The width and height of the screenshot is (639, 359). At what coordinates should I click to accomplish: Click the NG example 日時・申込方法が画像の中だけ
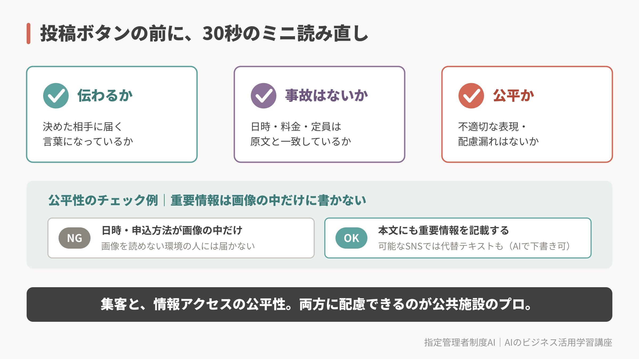pyautogui.click(x=172, y=230)
